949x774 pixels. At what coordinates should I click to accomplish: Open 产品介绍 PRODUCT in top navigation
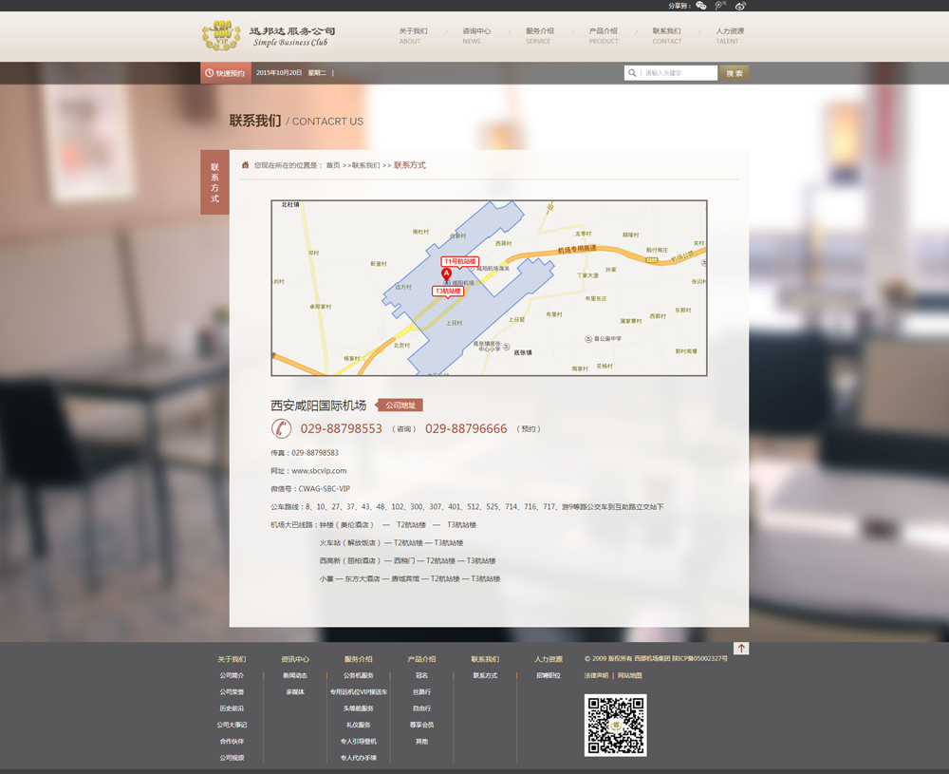tap(603, 35)
